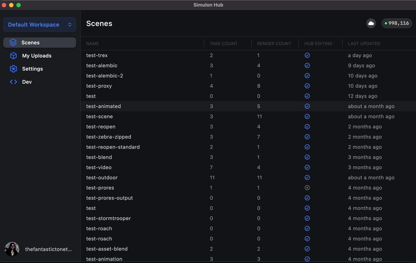Click the My Uploads cube icon
The height and width of the screenshot is (263, 416).
click(x=13, y=56)
